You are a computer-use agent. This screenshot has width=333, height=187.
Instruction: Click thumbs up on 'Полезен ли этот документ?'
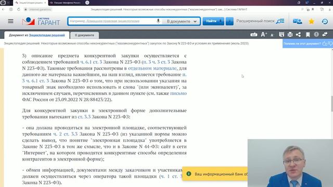pyautogui.click(x=325, y=44)
